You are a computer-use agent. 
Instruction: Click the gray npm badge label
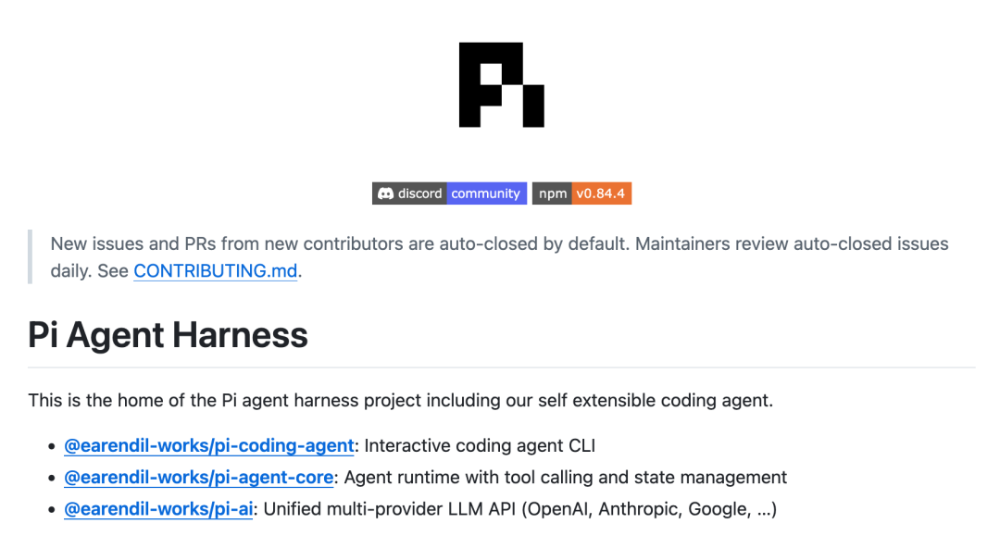tap(552, 193)
